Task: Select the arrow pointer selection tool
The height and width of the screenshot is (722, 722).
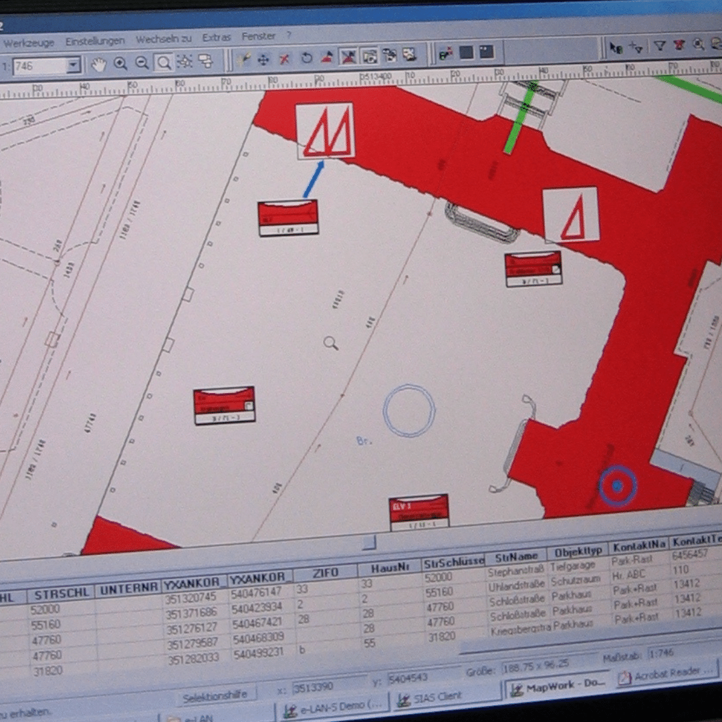Action: pyautogui.click(x=616, y=48)
